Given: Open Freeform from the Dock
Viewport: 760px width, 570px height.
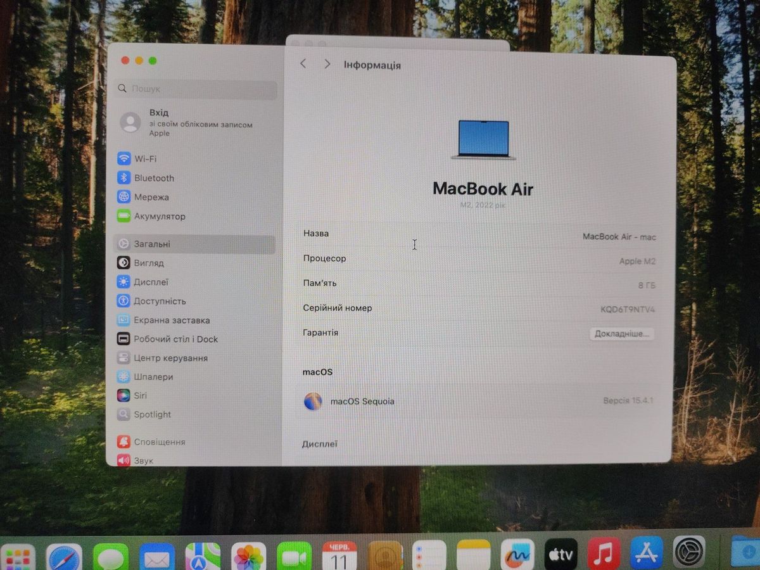Looking at the screenshot, I should pyautogui.click(x=517, y=555).
